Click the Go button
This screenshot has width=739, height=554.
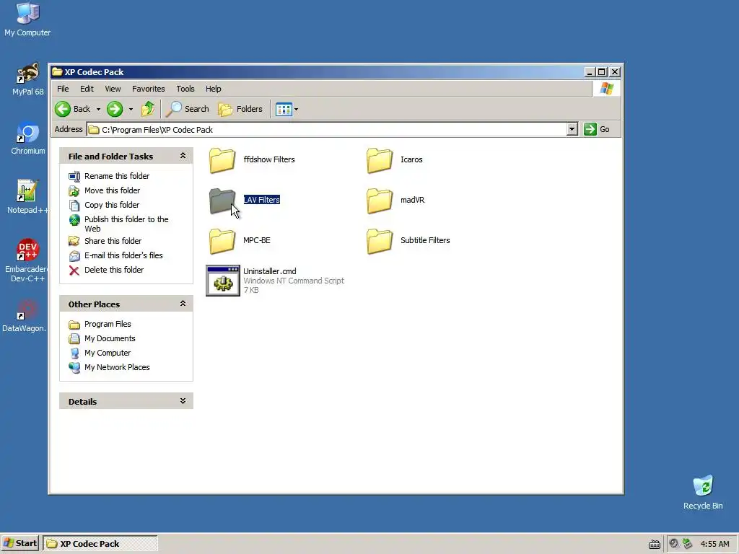[597, 130]
